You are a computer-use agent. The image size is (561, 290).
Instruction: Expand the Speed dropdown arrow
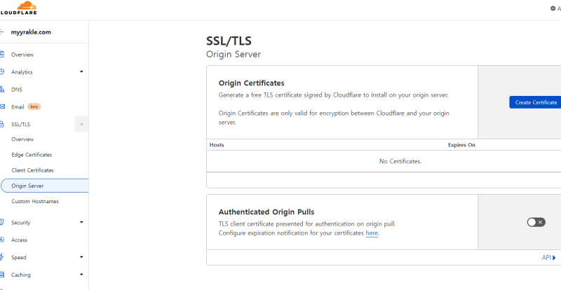click(x=81, y=258)
